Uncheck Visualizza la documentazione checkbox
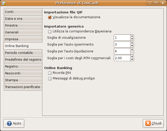Screen dimensions: 167x131 tap(50, 17)
